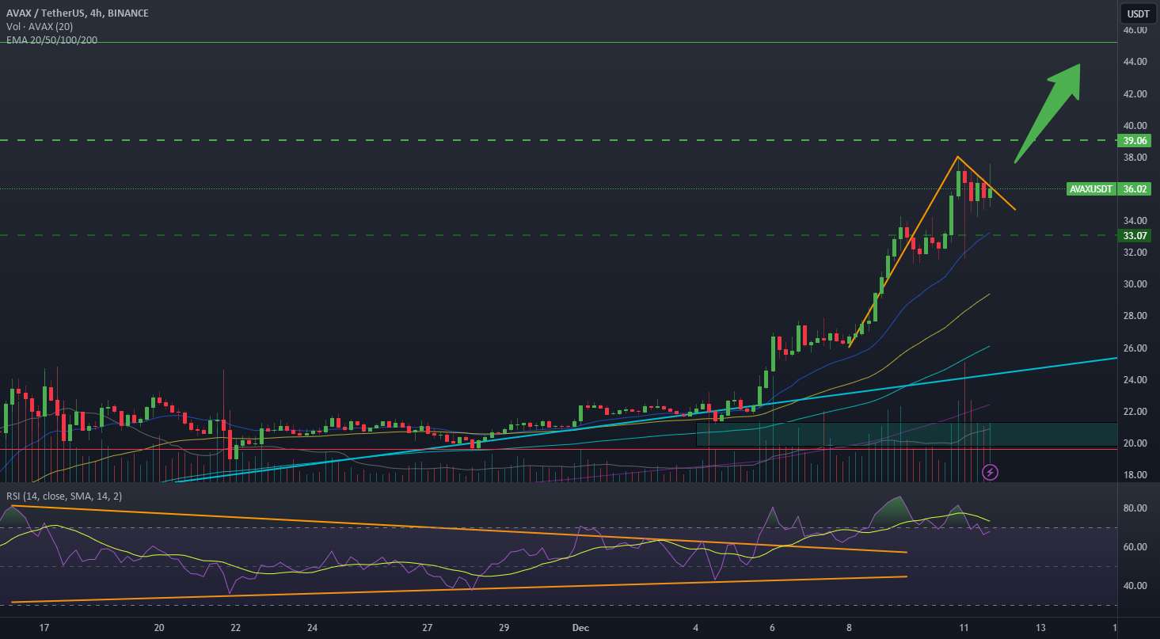
Task: Click the 30.00 price axis value
Action: [1135, 283]
